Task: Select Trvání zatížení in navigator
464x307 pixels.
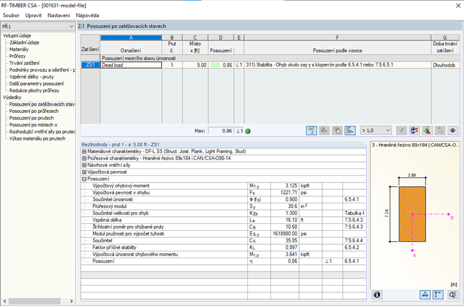Action: (x=24, y=63)
